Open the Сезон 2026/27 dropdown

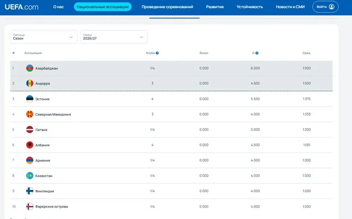pos(114,37)
